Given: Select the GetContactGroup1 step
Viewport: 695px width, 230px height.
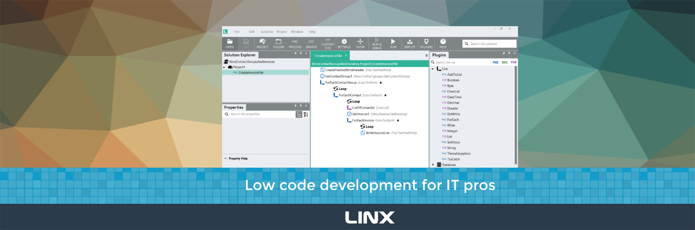Looking at the screenshot, I should coord(338,76).
